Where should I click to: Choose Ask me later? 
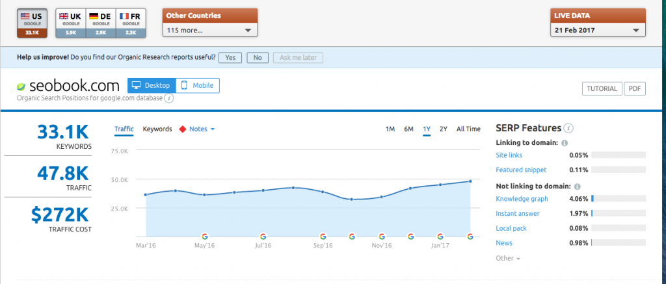click(x=298, y=58)
